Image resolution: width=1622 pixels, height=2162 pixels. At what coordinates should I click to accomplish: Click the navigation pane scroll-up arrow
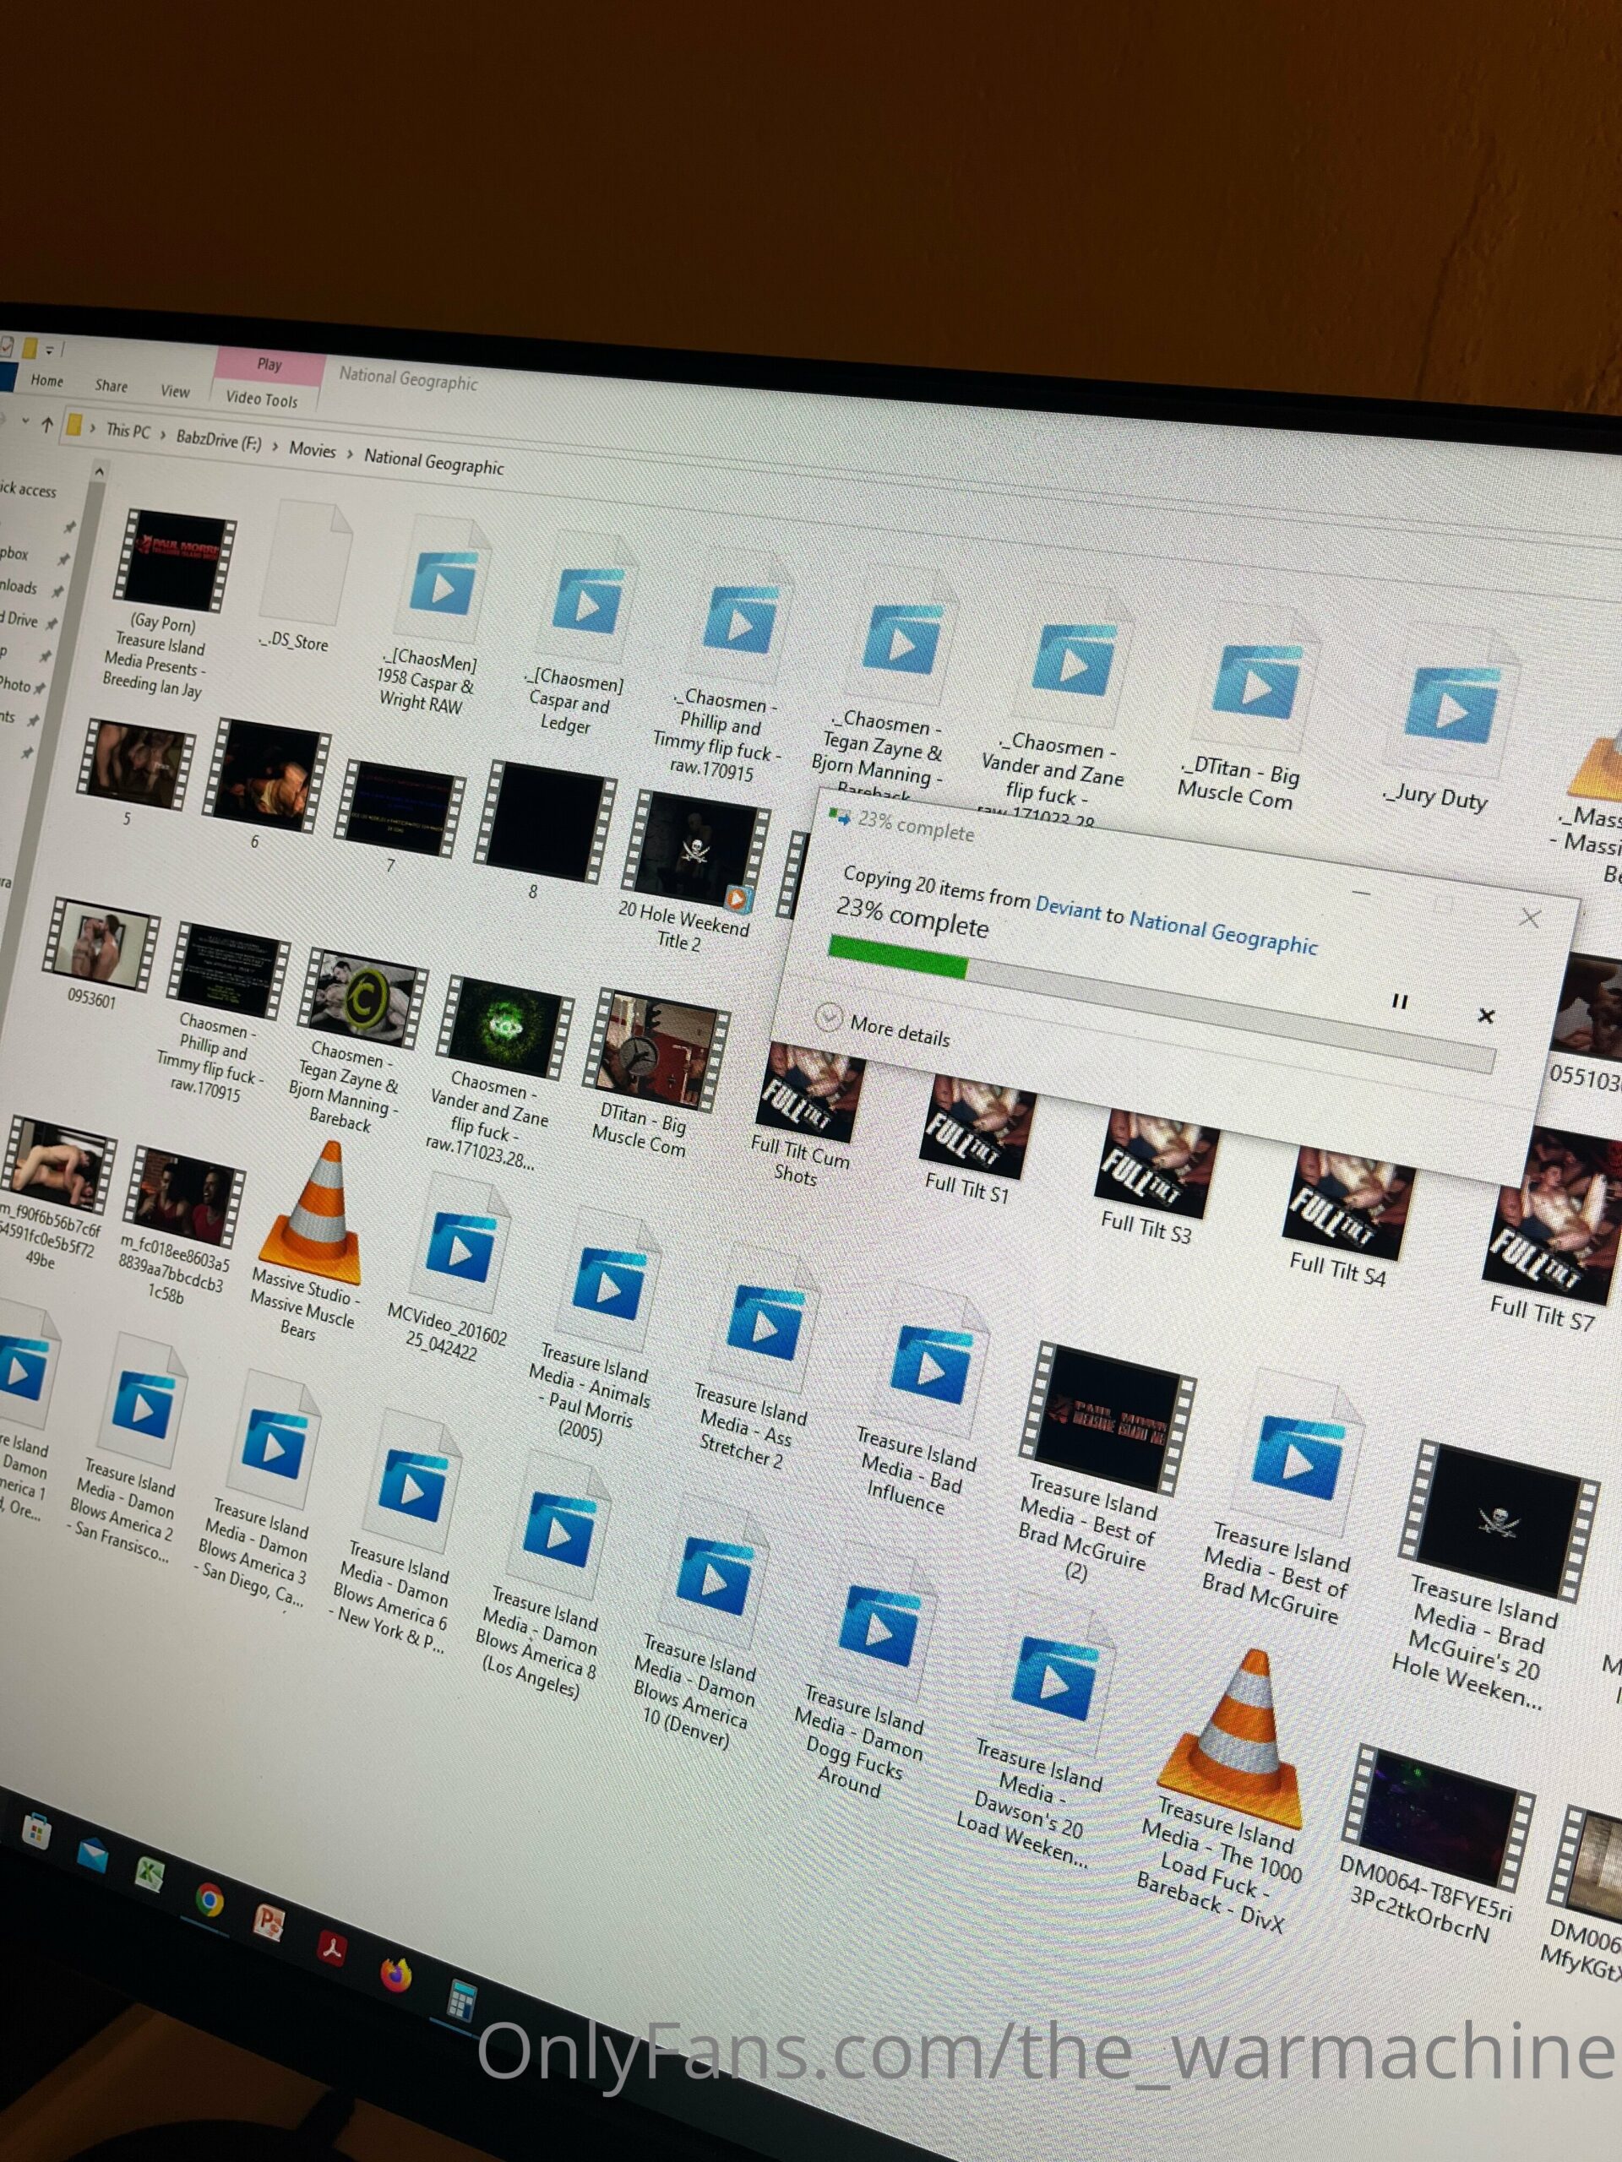(x=98, y=472)
